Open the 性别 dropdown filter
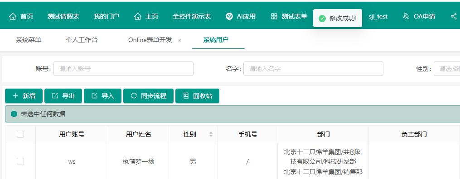Image resolution: width=460 pixels, height=179 pixels. point(447,69)
